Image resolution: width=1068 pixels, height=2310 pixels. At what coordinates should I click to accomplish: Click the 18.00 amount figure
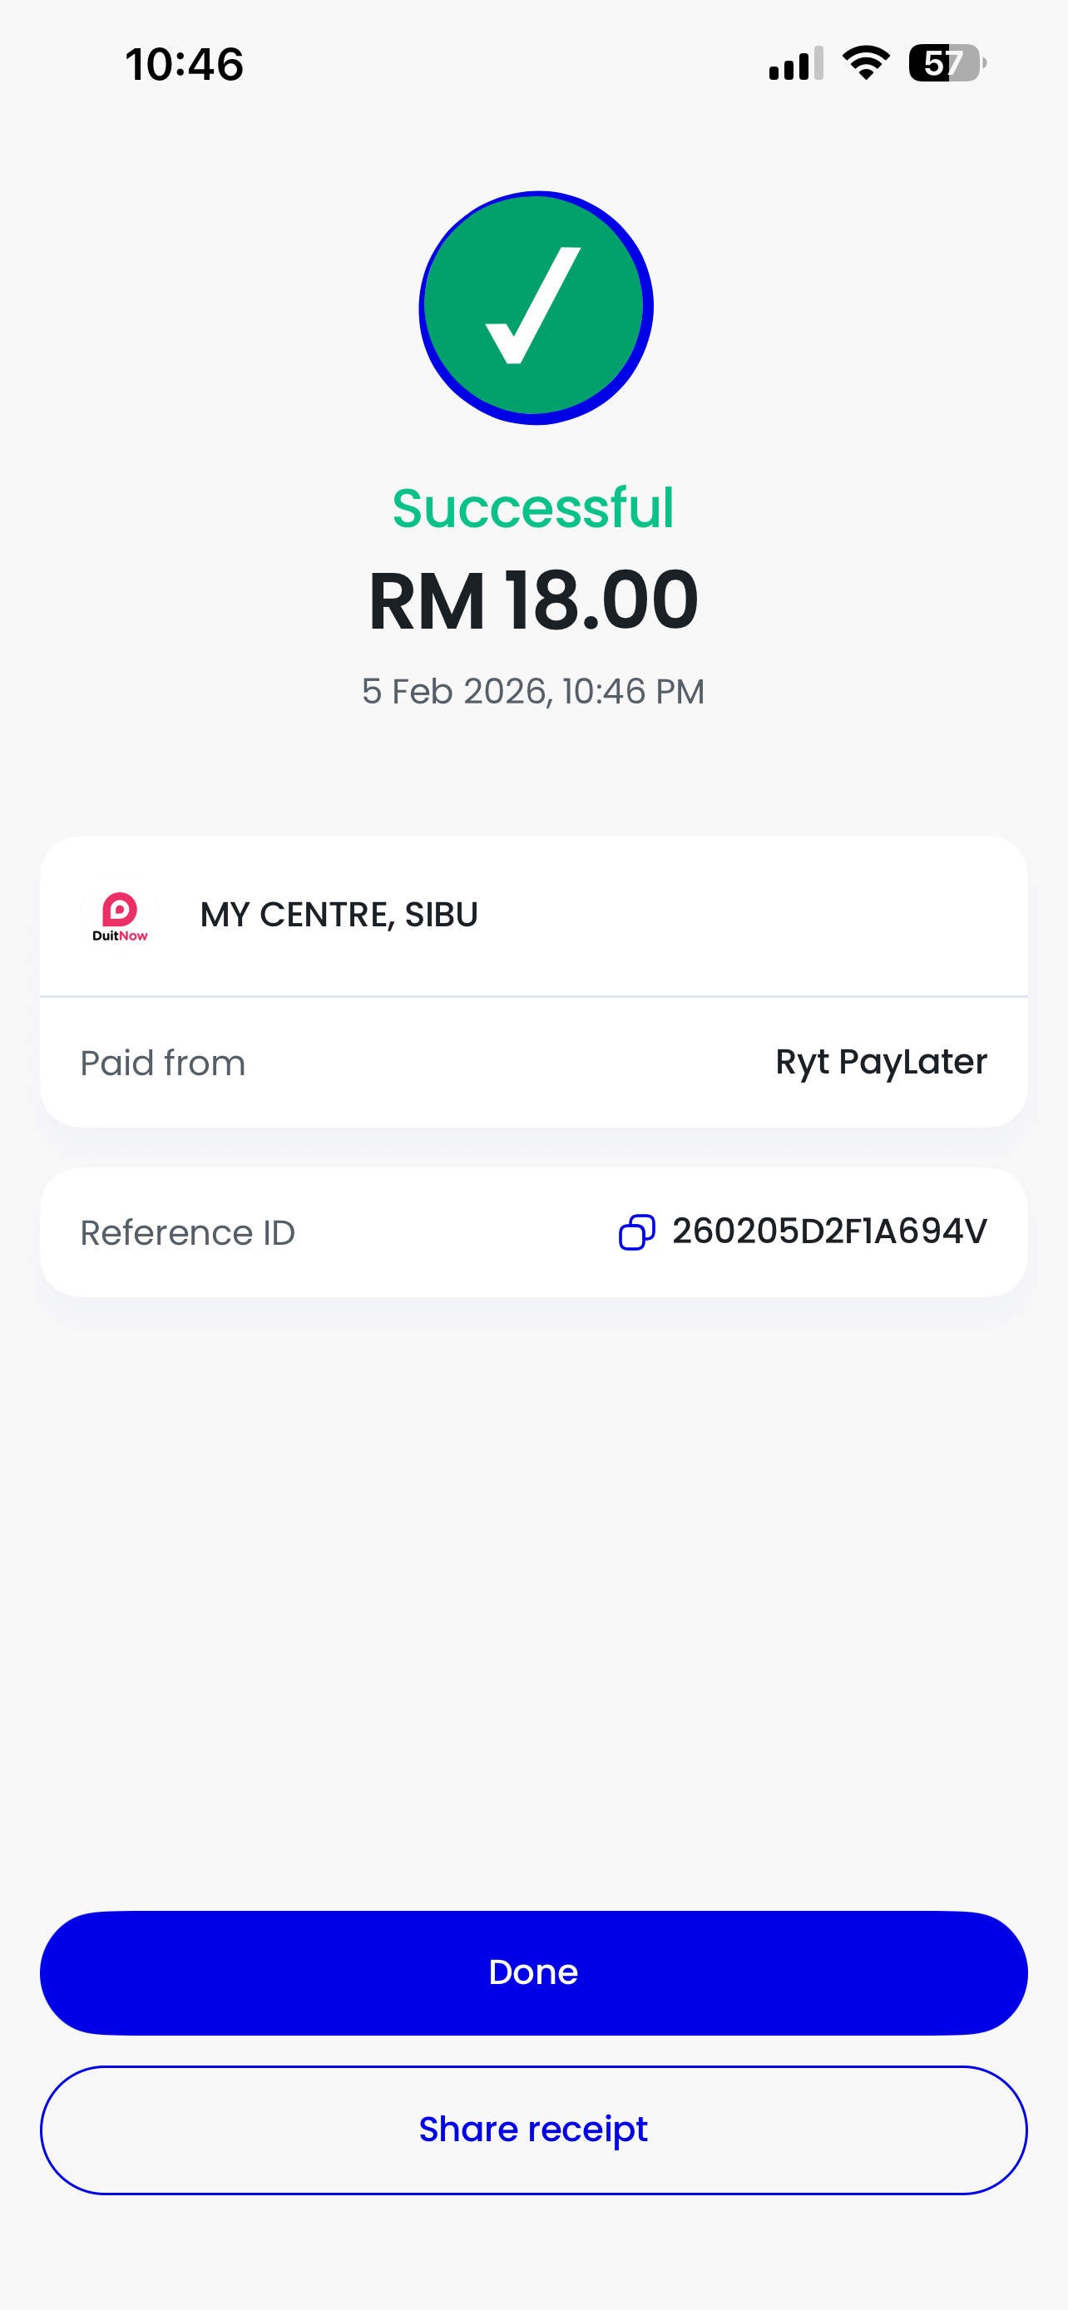point(601,601)
